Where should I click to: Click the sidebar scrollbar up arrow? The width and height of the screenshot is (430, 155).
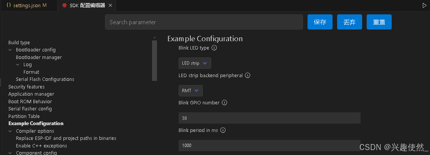pyautogui.click(x=154, y=37)
